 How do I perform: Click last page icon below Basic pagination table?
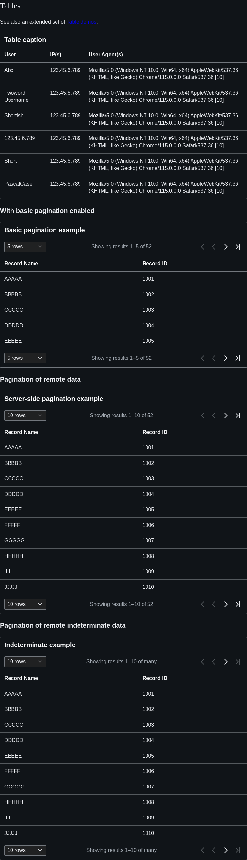[x=238, y=358]
